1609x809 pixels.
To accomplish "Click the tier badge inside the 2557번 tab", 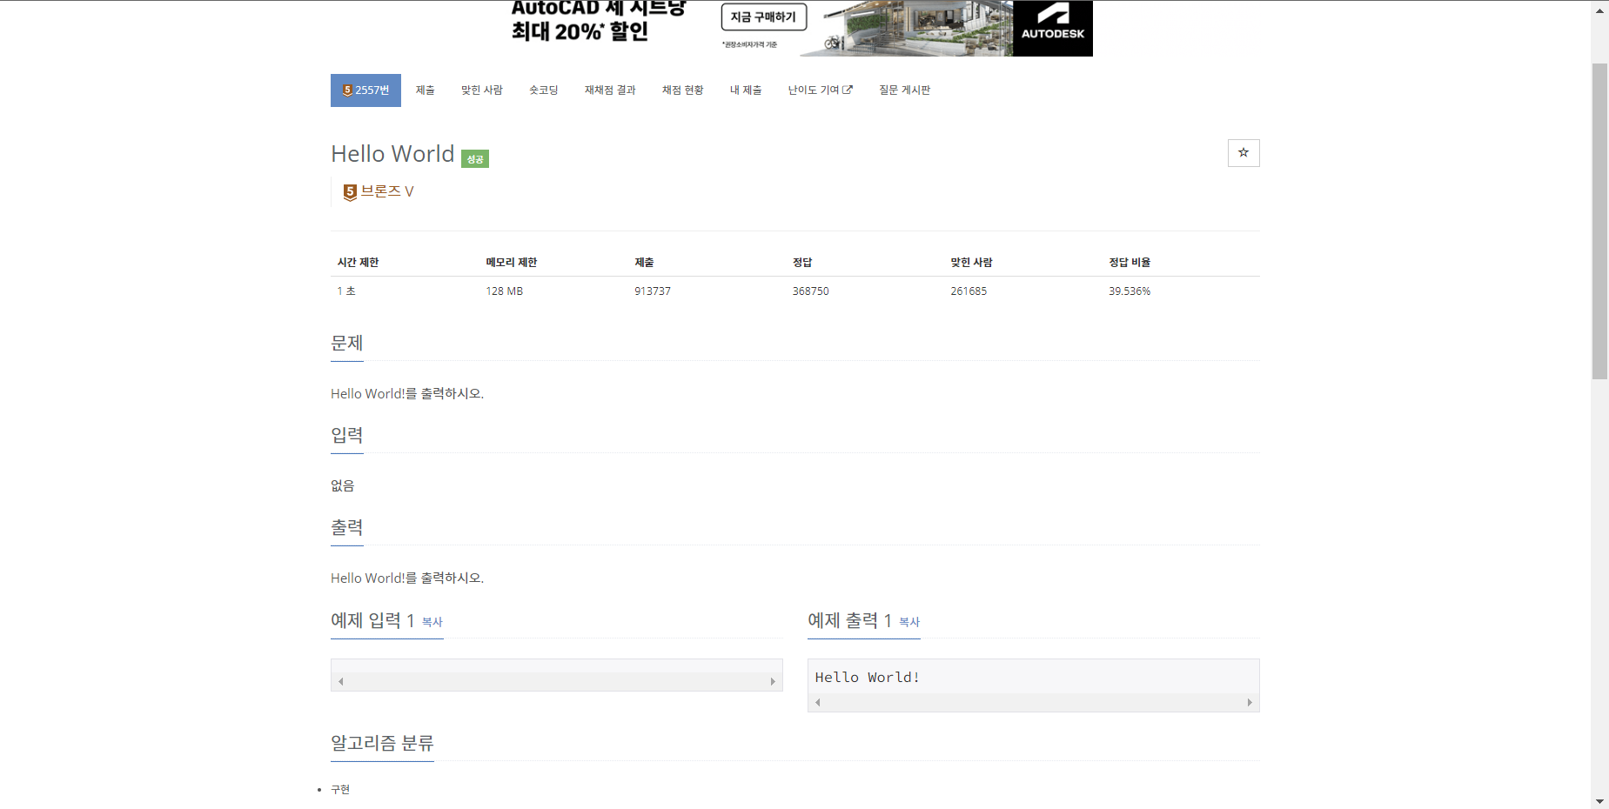I will point(347,90).
